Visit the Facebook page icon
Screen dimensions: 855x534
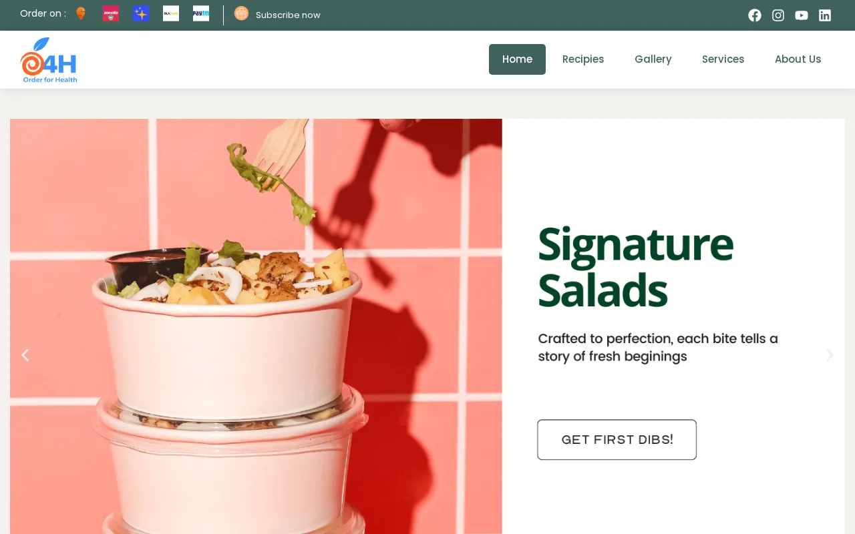[755, 15]
